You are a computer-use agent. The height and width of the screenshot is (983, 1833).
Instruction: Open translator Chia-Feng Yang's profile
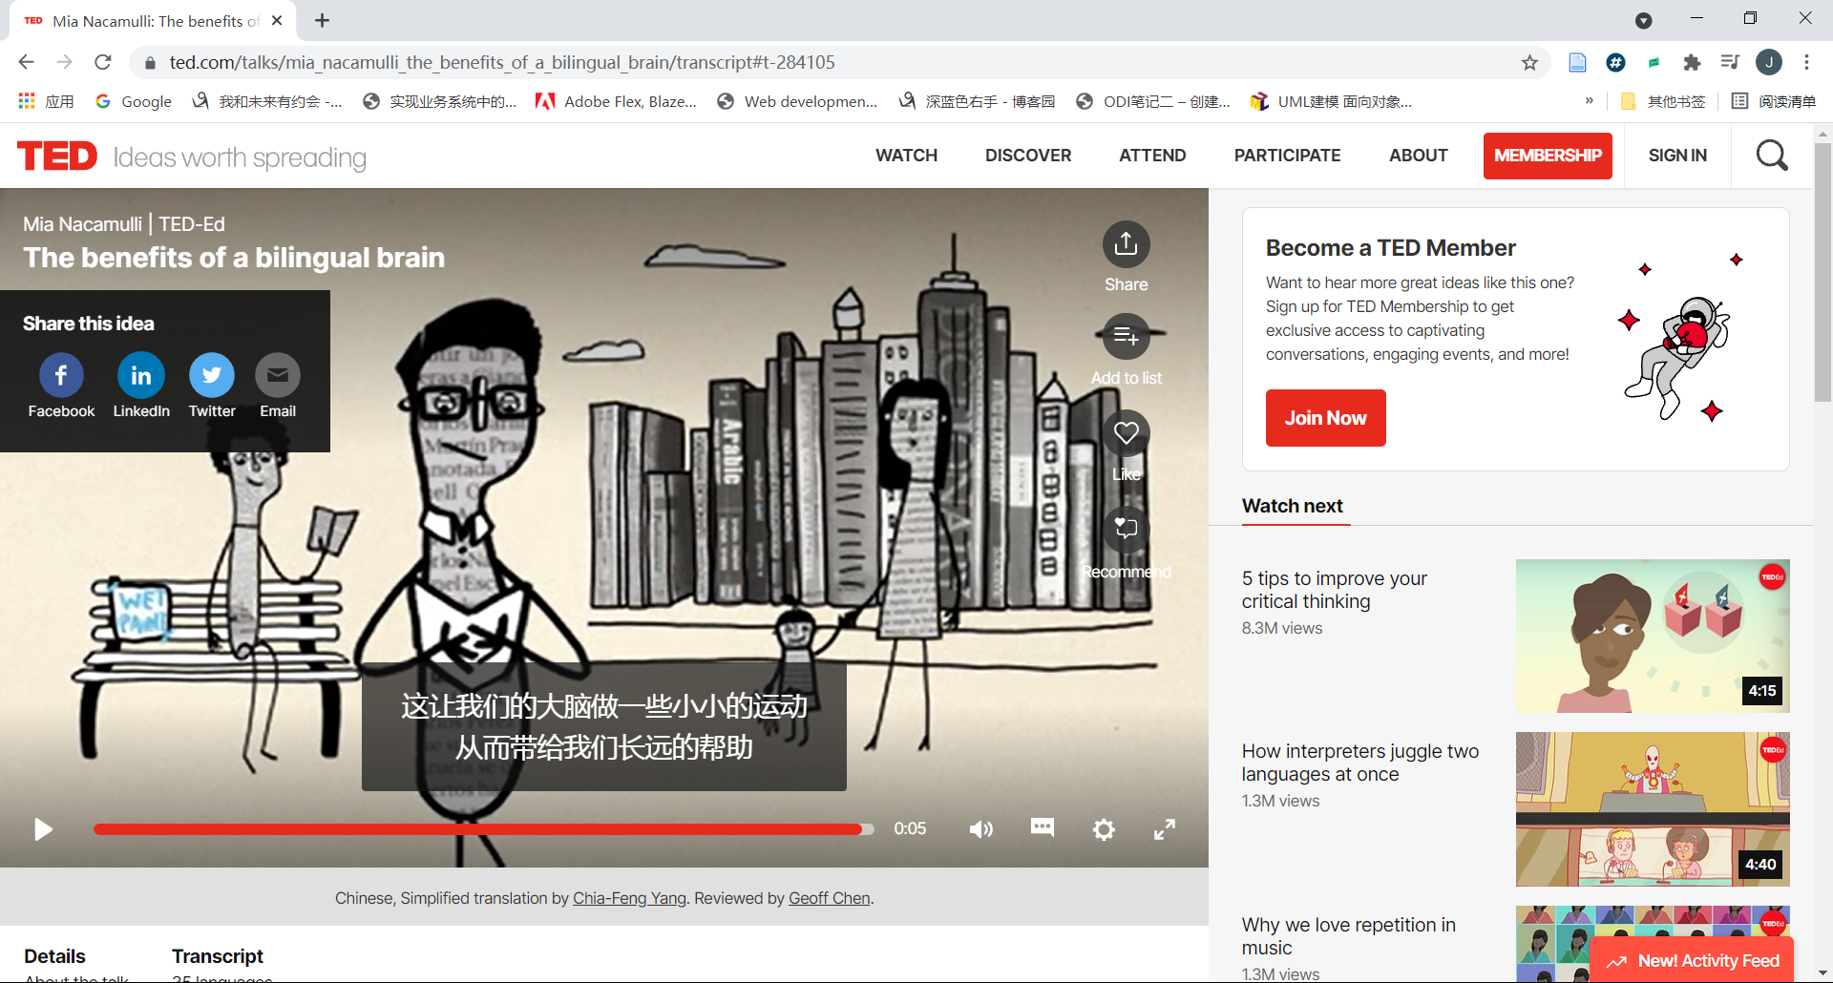629,898
